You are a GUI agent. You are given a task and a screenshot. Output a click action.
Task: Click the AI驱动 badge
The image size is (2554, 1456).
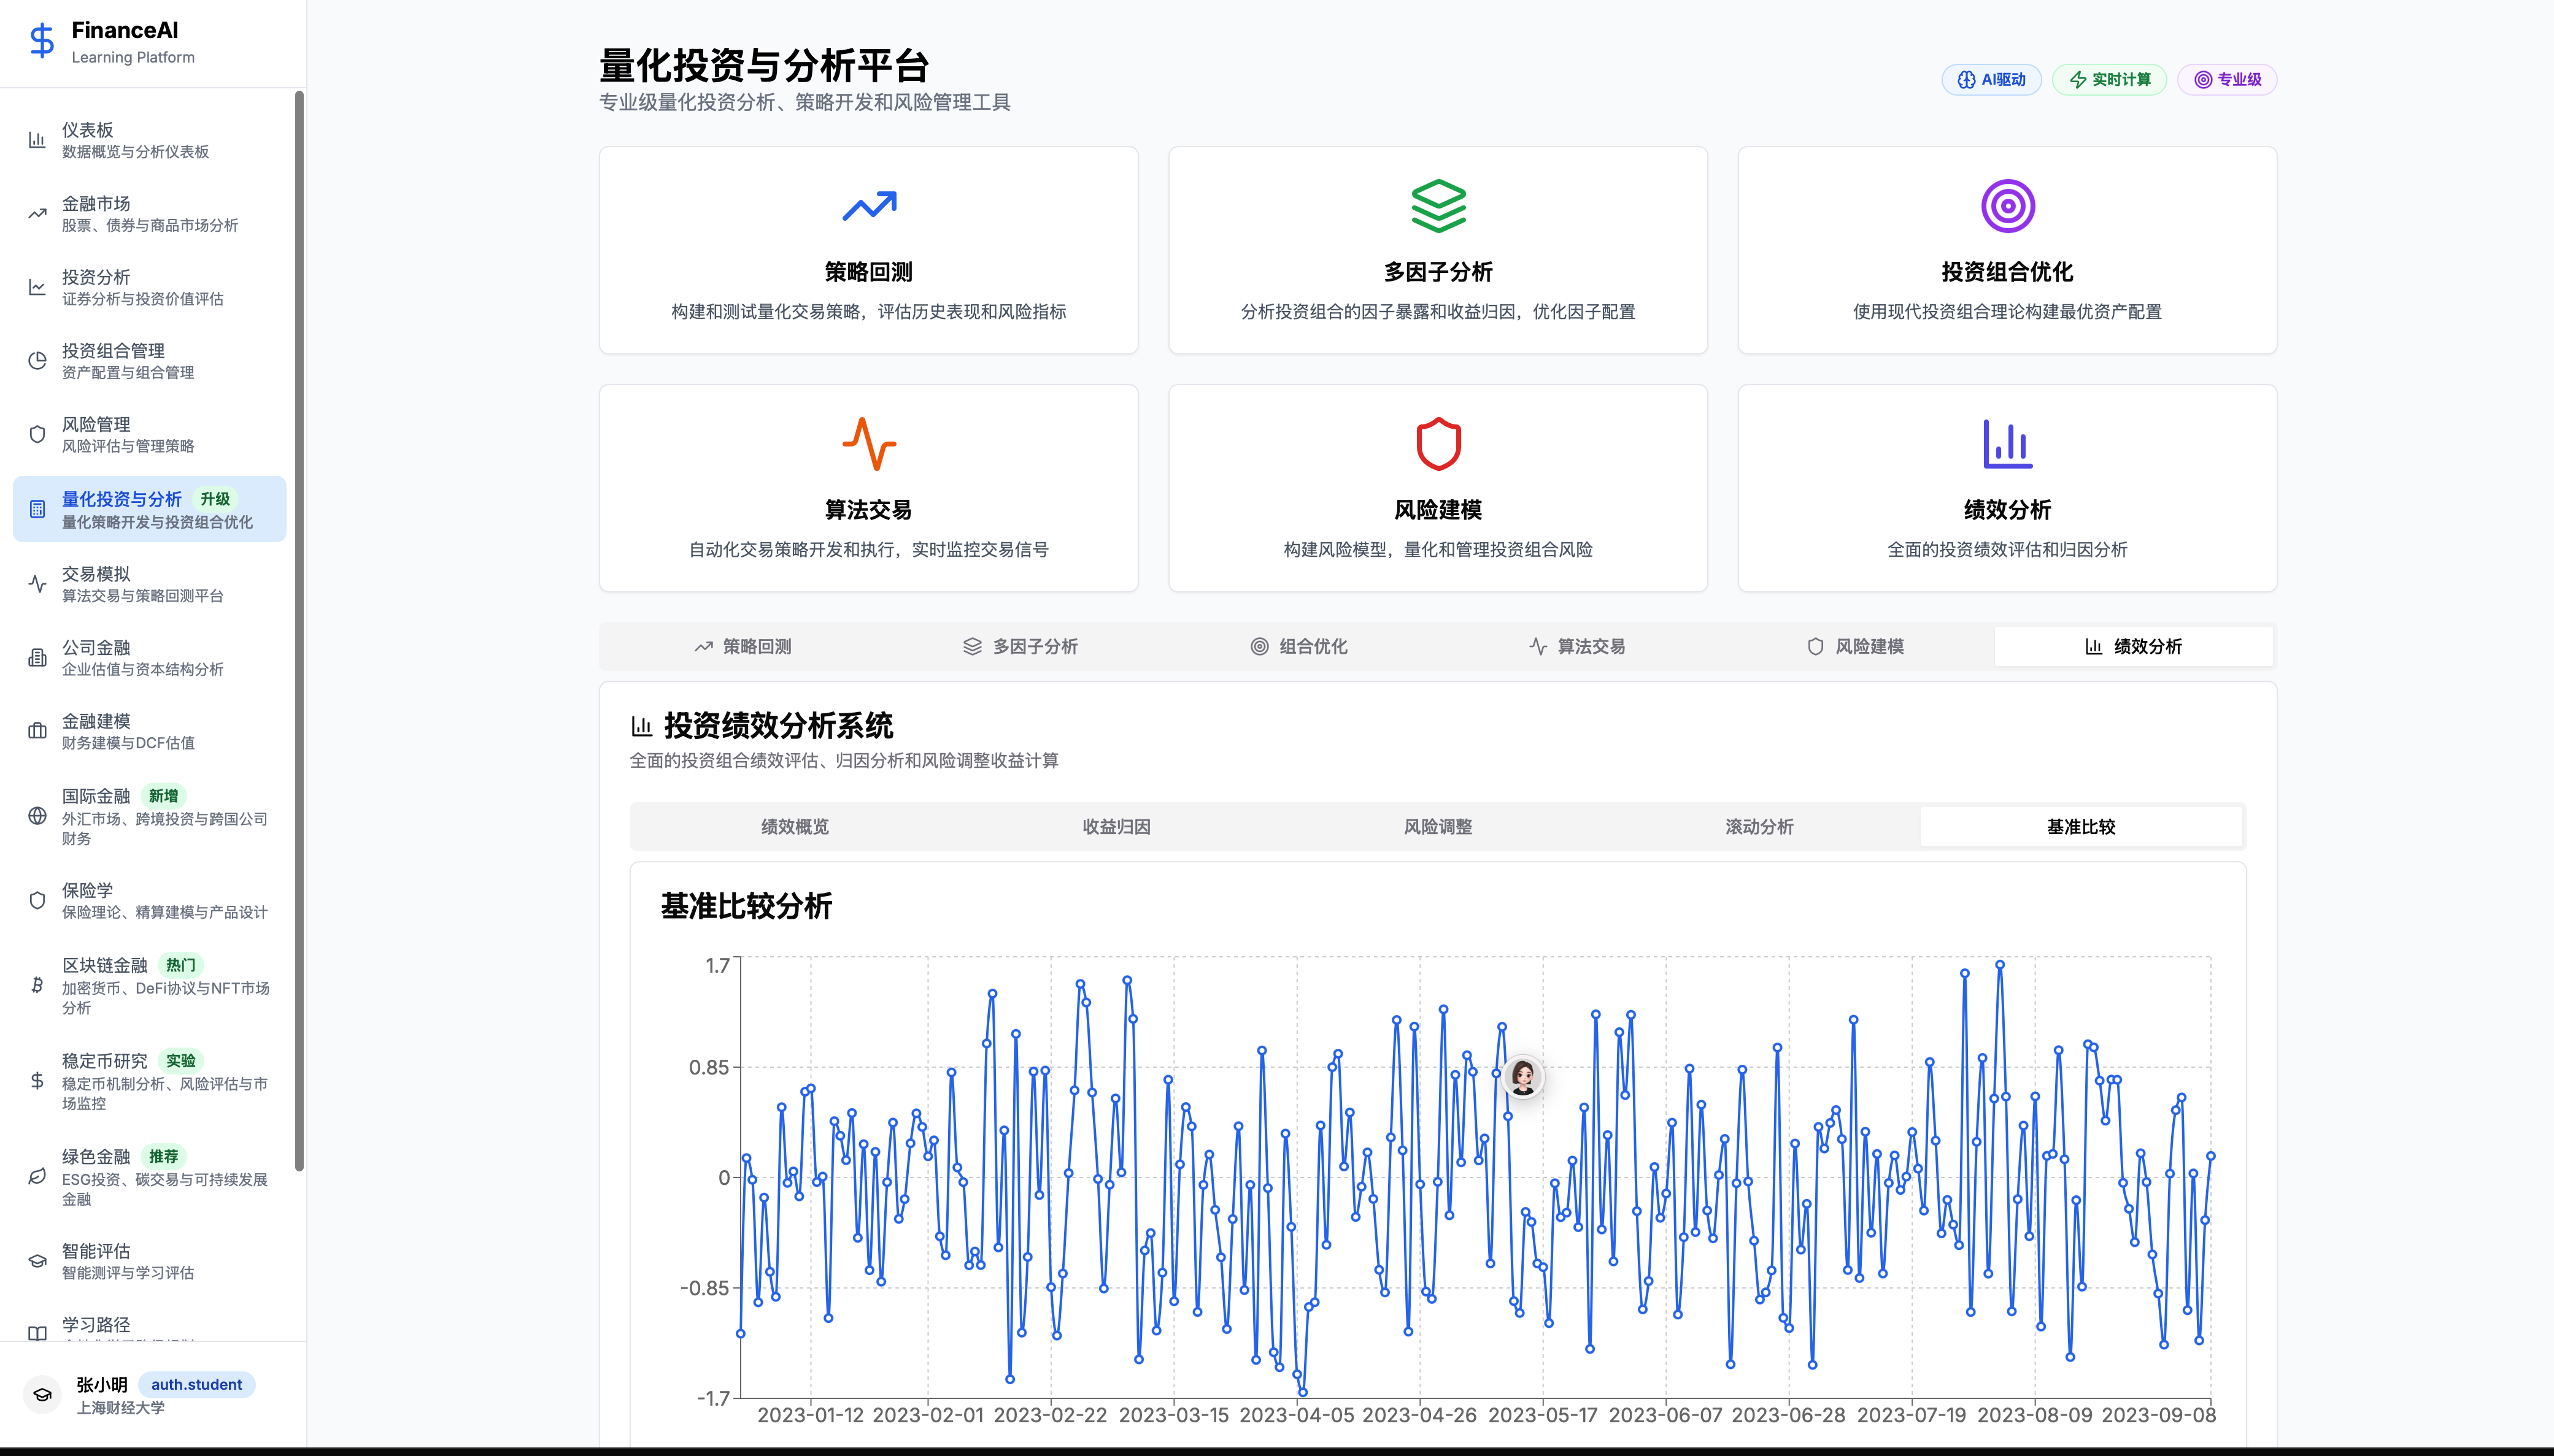tap(1991, 80)
